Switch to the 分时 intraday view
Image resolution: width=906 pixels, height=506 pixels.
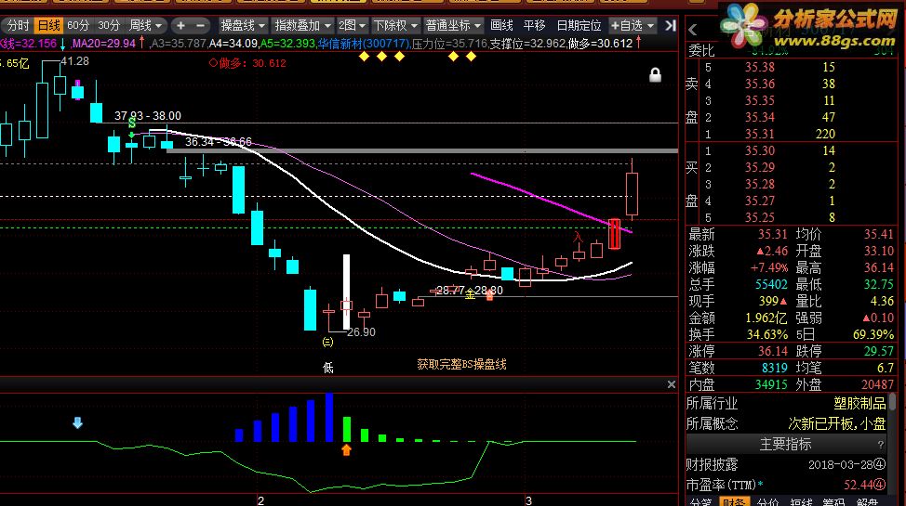point(18,25)
